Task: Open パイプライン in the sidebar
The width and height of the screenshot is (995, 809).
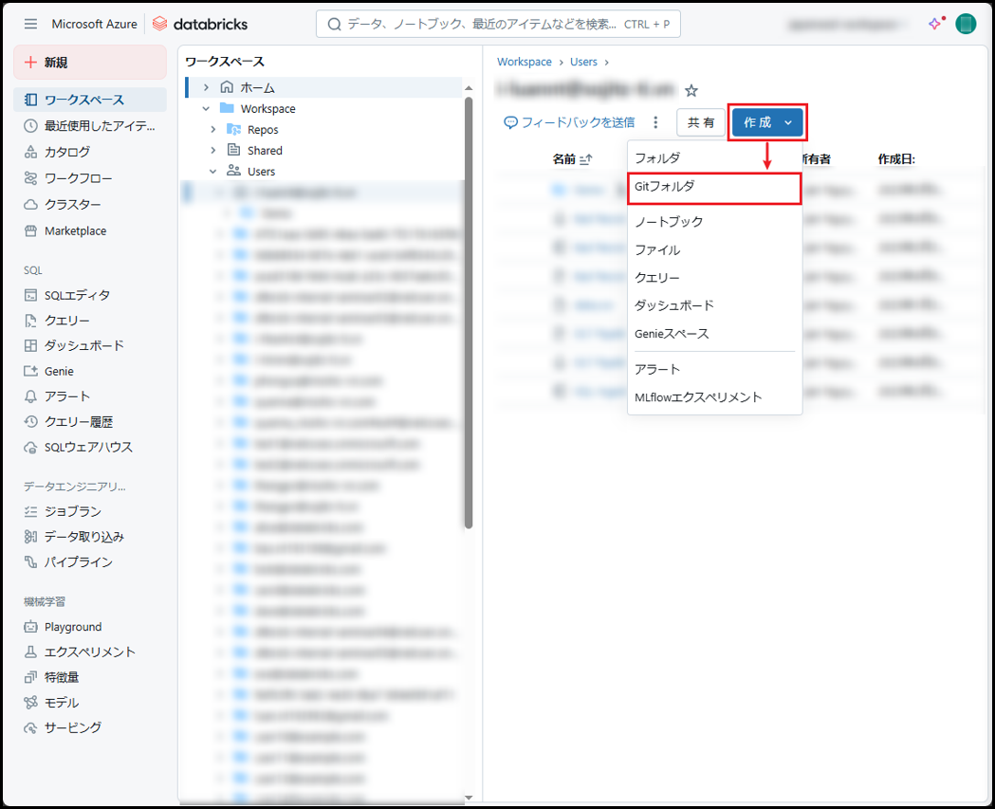Action: click(90, 562)
